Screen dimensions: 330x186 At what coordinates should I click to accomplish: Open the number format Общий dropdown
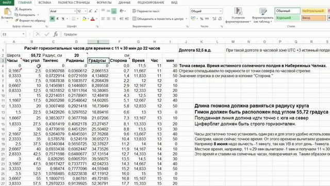pos(221,11)
